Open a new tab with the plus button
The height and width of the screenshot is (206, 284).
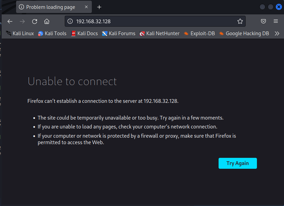tap(99, 7)
